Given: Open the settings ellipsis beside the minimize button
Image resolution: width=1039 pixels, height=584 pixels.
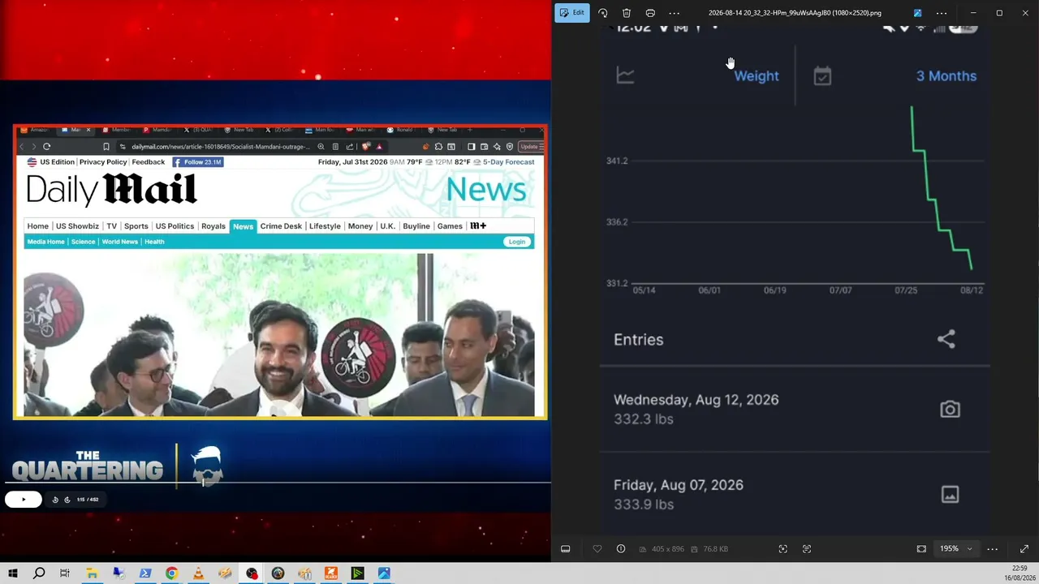Looking at the screenshot, I should 942,13.
